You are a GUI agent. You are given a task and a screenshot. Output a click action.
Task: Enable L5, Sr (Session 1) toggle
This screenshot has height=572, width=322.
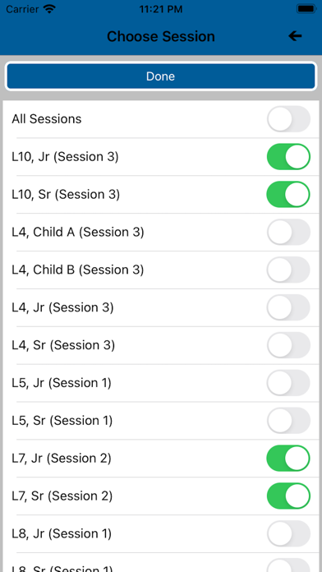coord(288,421)
